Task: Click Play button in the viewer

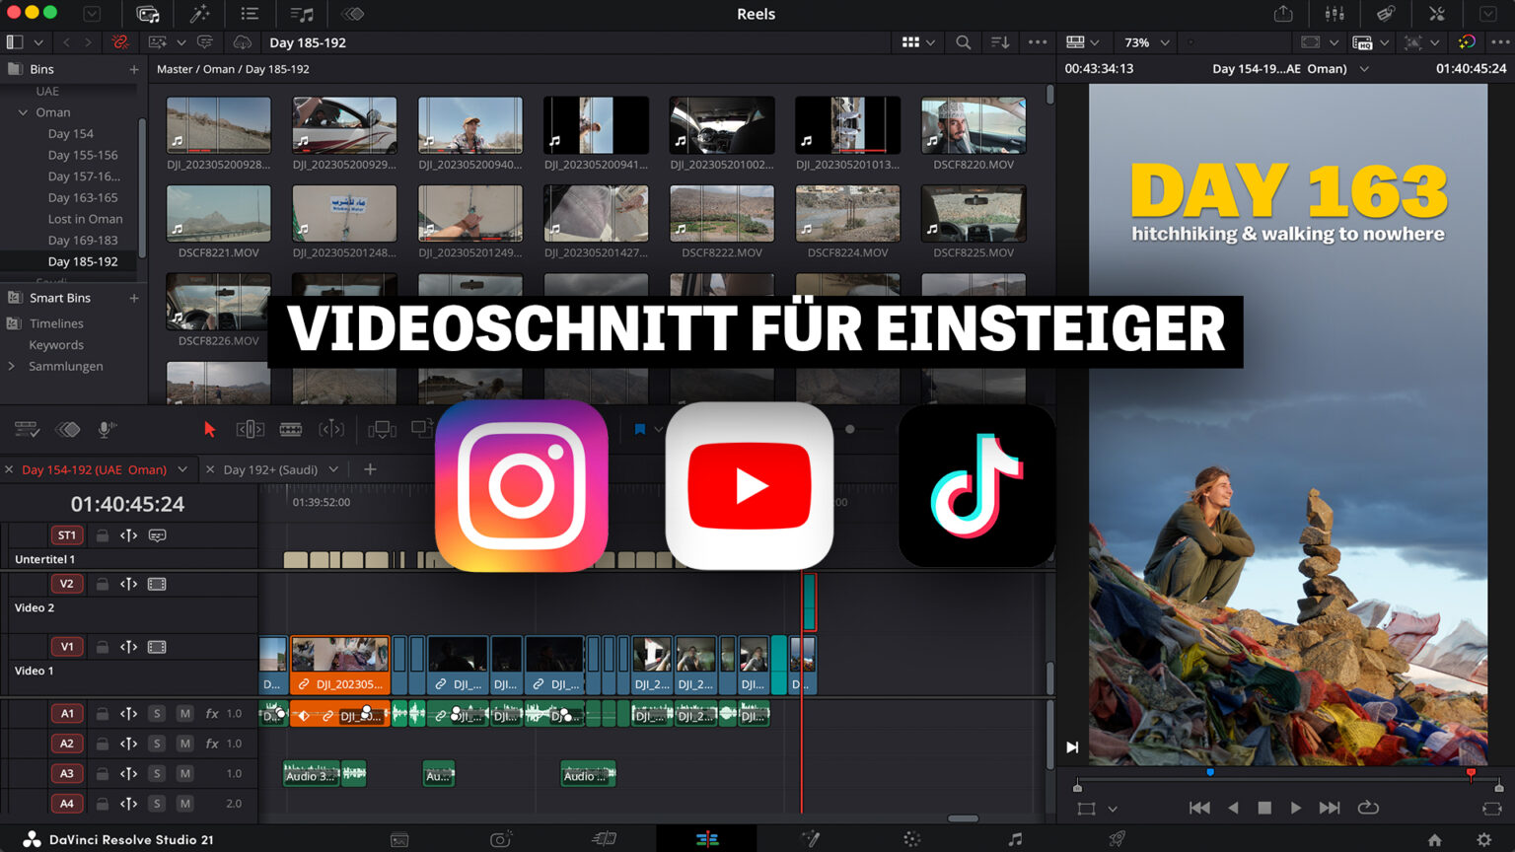Action: 1296,808
